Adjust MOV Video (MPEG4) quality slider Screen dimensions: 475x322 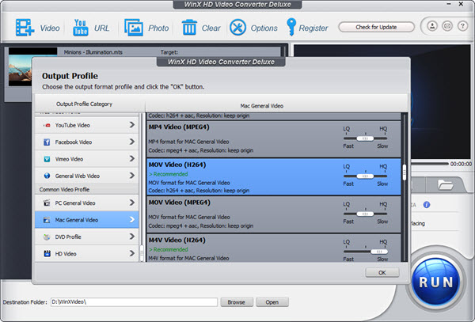point(365,214)
